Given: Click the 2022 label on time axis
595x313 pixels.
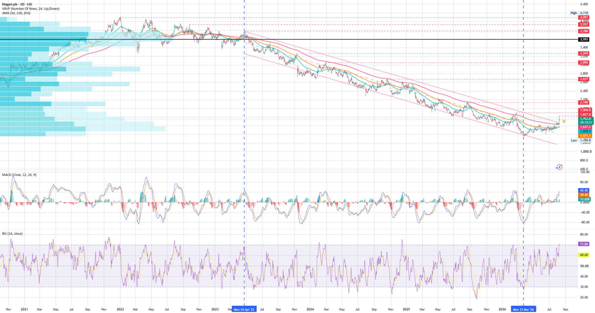Looking at the screenshot, I should pos(120,309).
